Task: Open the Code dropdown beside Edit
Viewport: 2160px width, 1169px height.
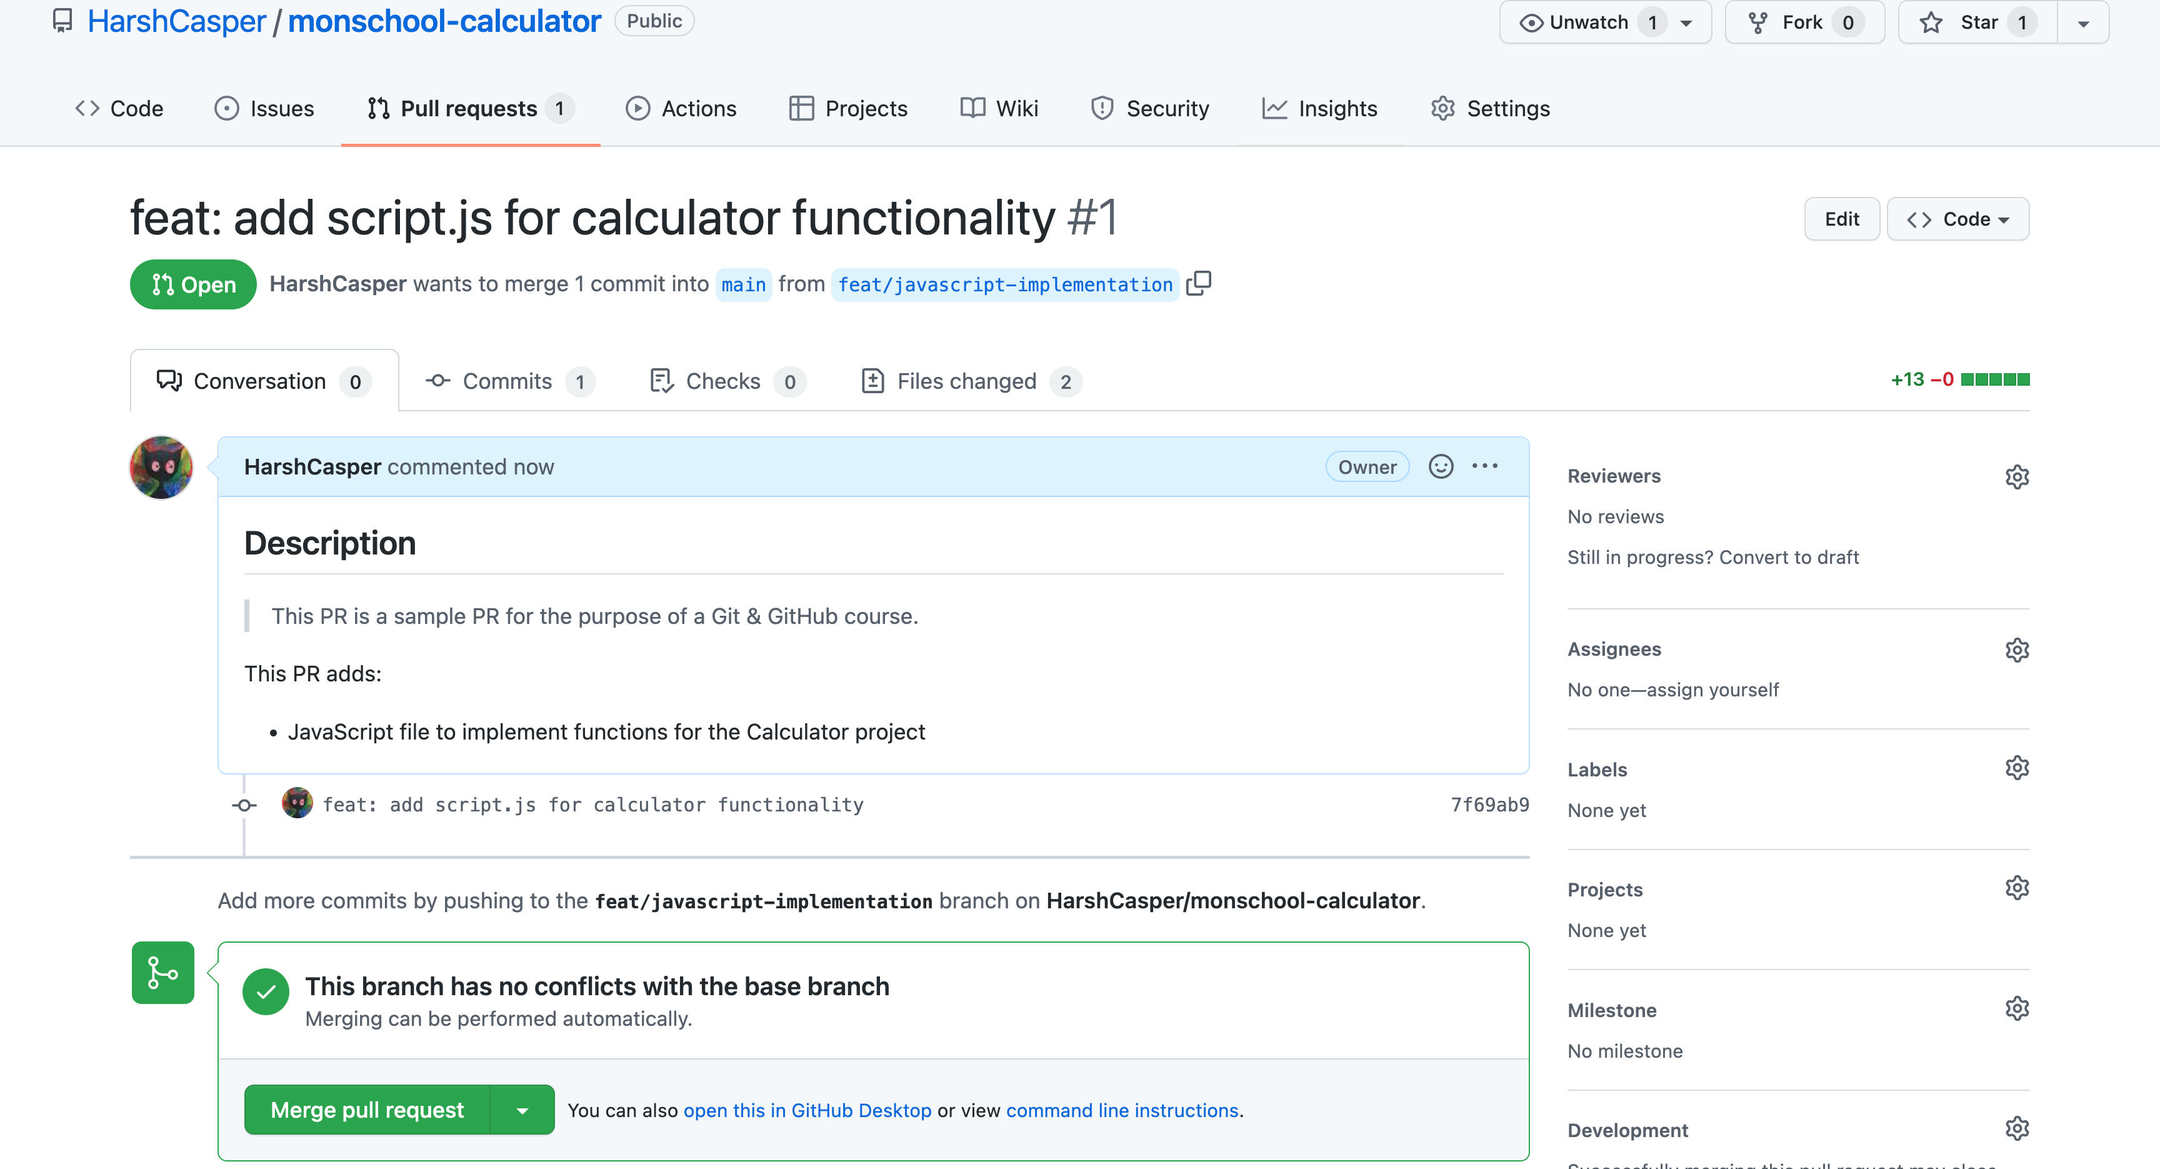Action: [1958, 219]
